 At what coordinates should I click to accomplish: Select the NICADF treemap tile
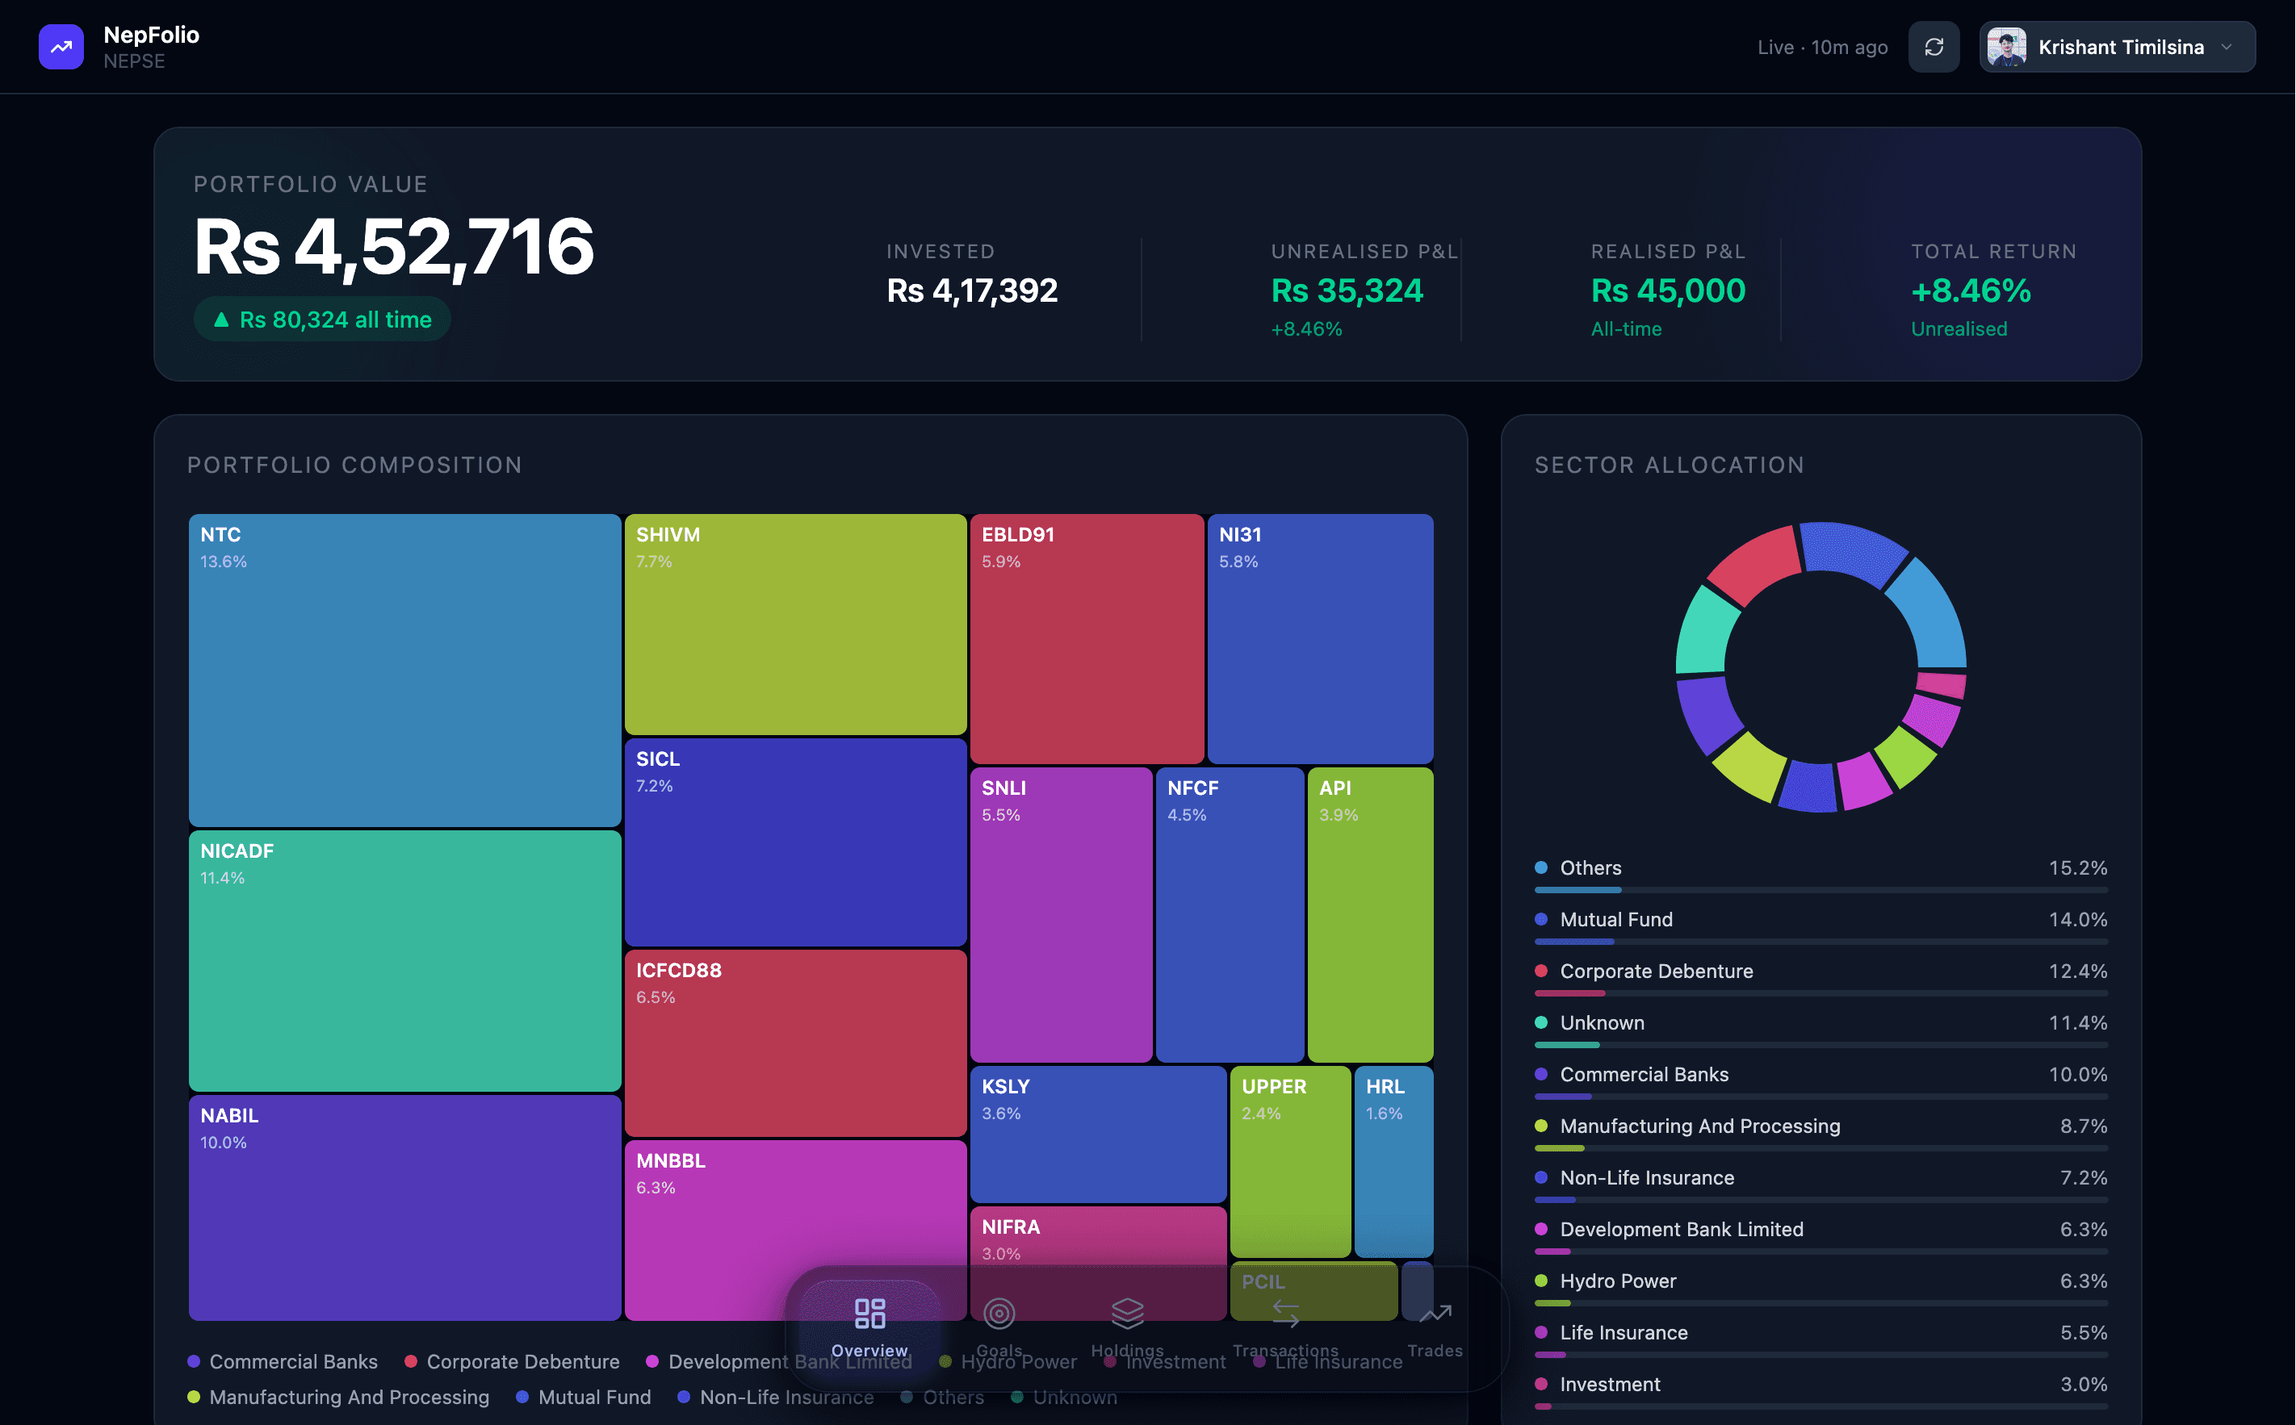[404, 960]
